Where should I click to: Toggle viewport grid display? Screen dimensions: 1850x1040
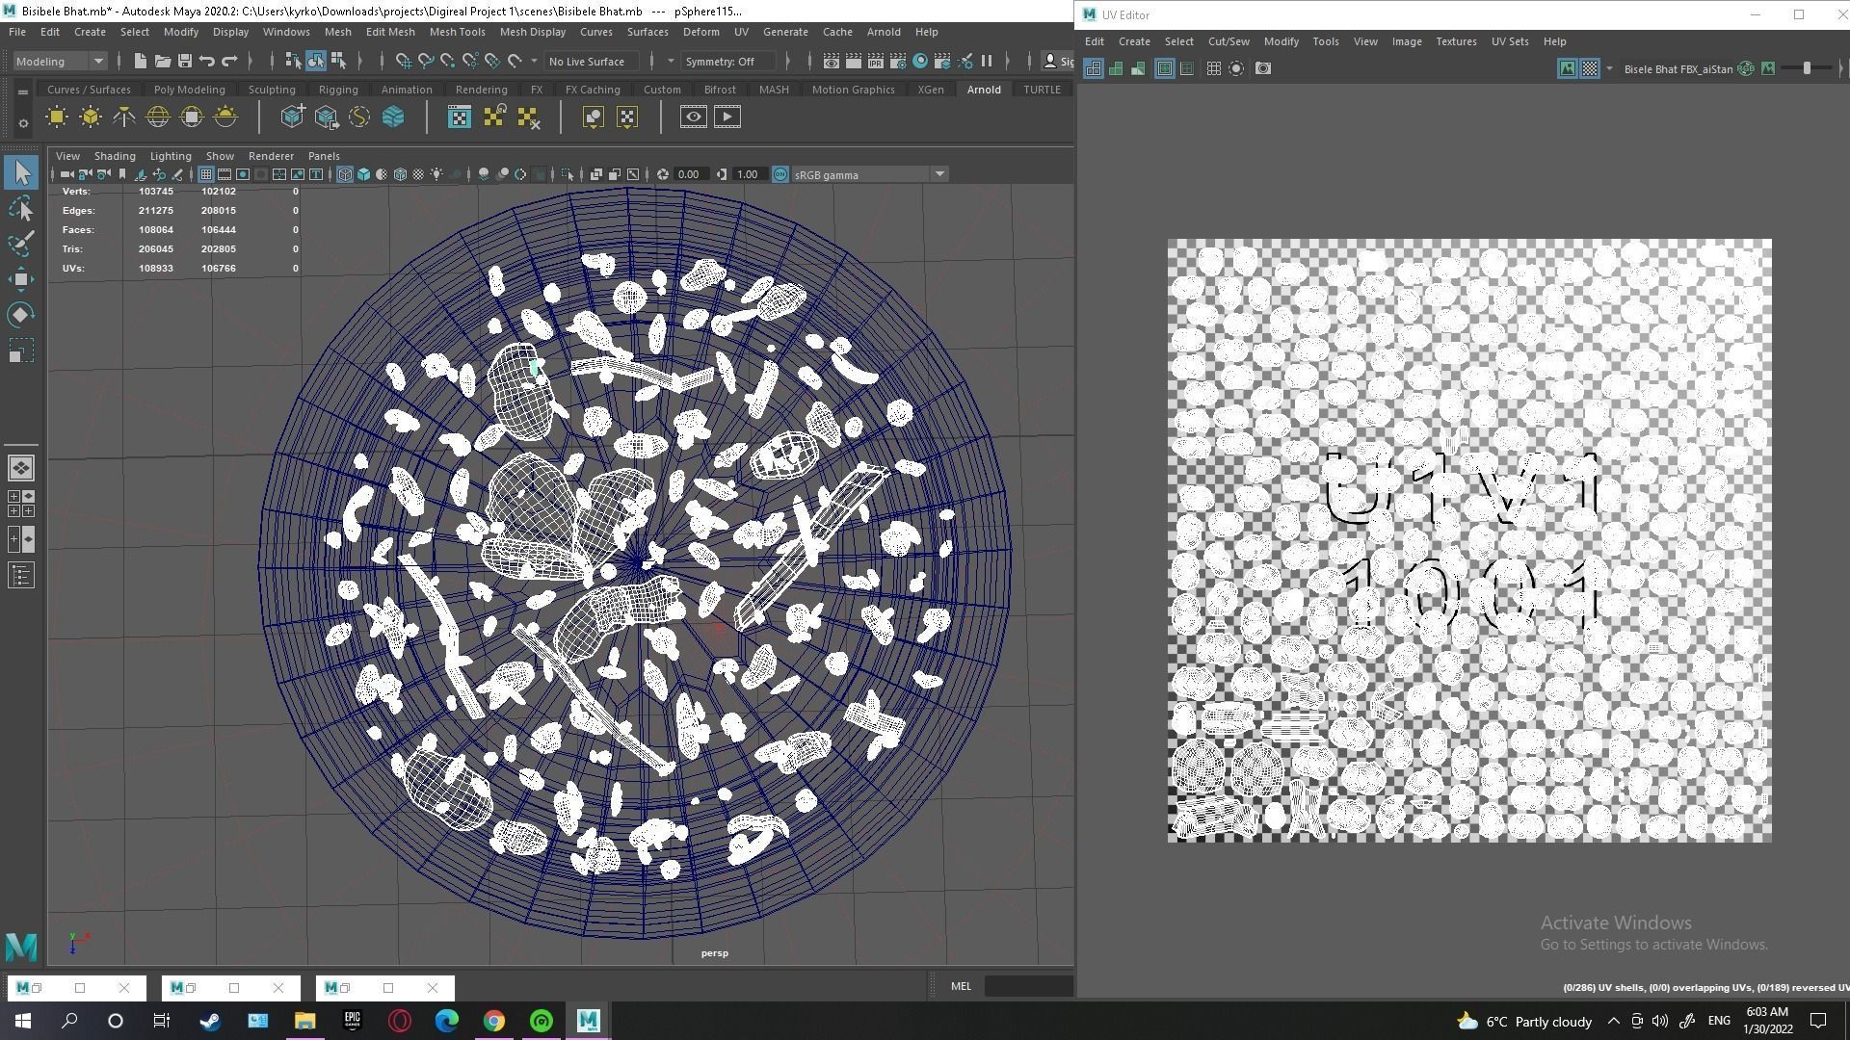tap(205, 174)
